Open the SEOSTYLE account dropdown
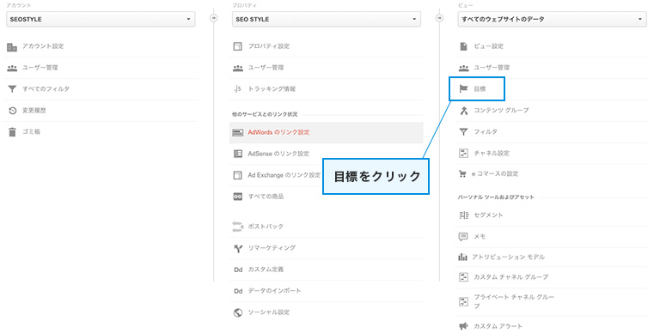660x333 pixels. pyautogui.click(x=101, y=20)
